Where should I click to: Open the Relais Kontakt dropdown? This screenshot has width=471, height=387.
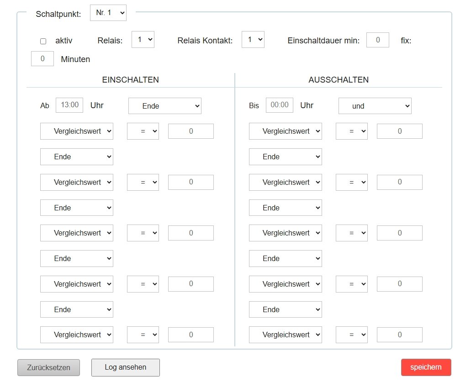pyautogui.click(x=253, y=40)
